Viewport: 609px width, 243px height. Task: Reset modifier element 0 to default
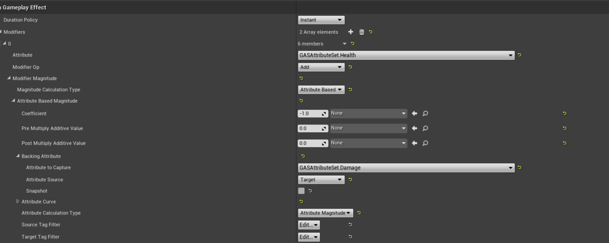(353, 44)
